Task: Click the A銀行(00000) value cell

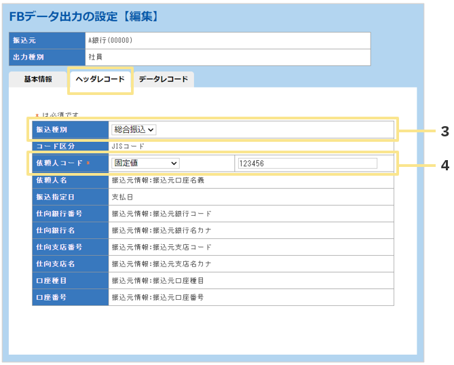Action: pos(227,41)
